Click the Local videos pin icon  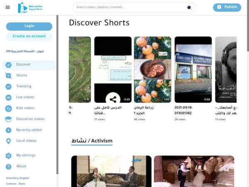pyautogui.click(x=8, y=141)
